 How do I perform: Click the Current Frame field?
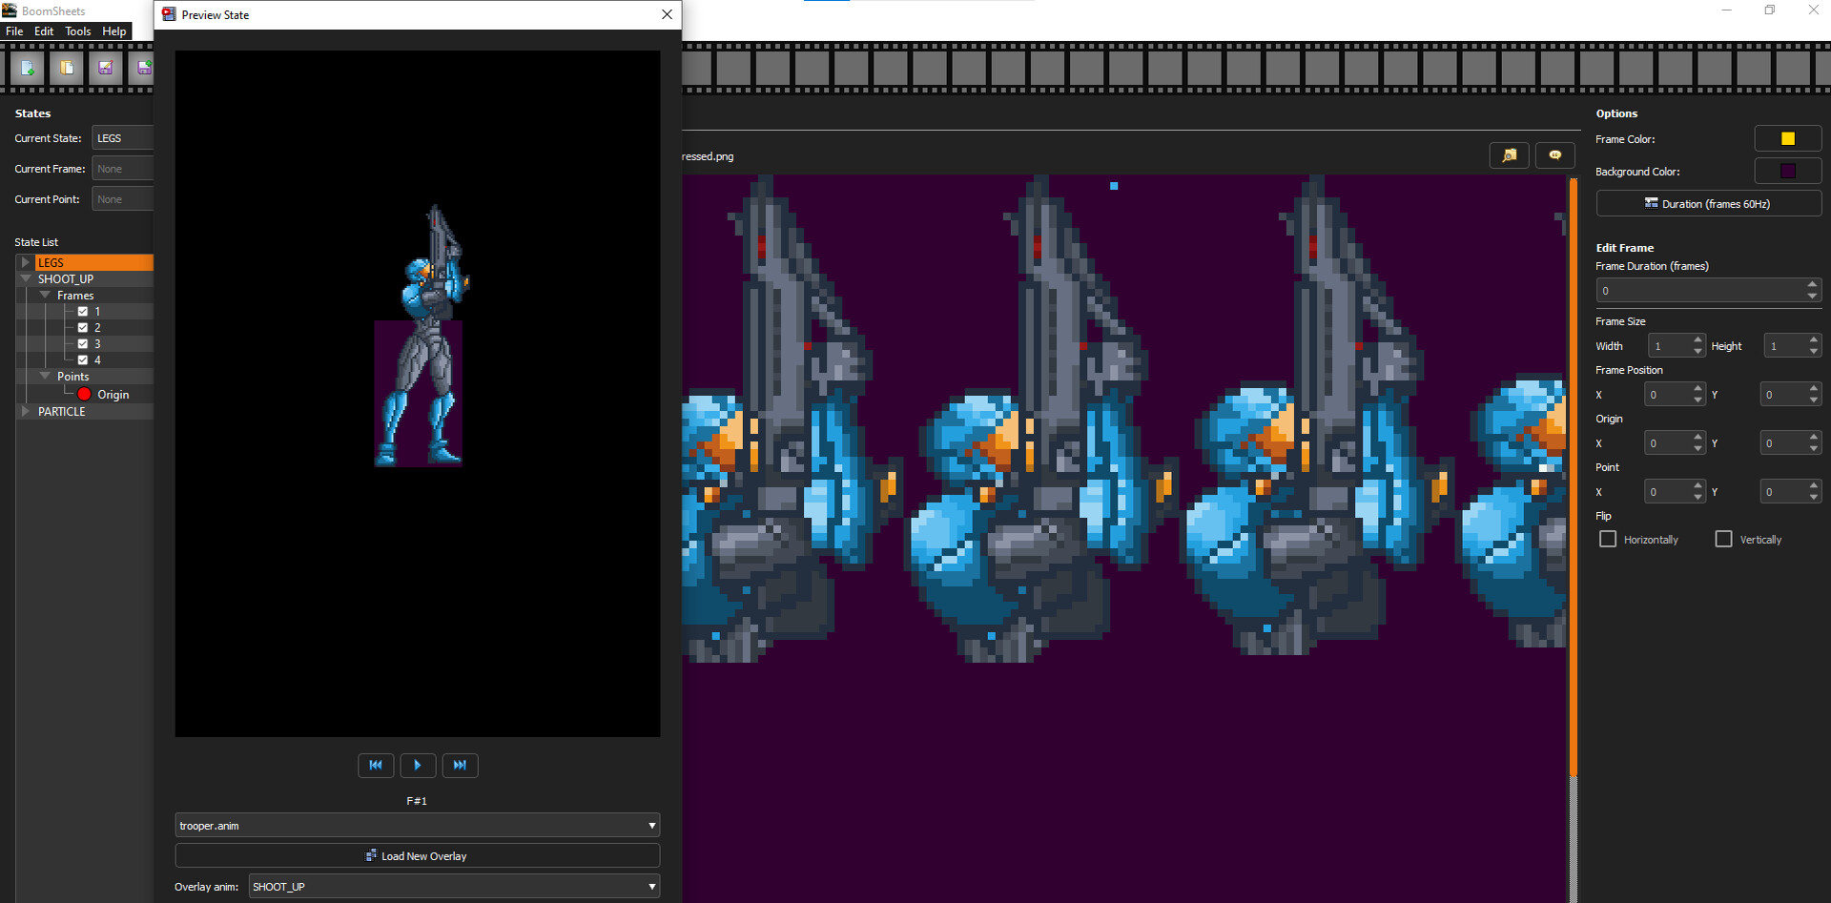[123, 169]
